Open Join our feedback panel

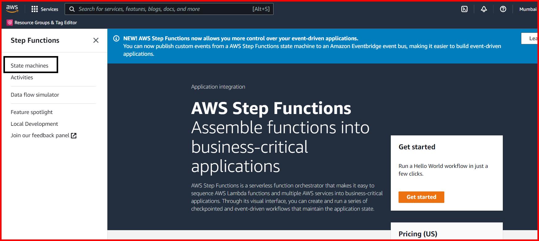(x=40, y=135)
